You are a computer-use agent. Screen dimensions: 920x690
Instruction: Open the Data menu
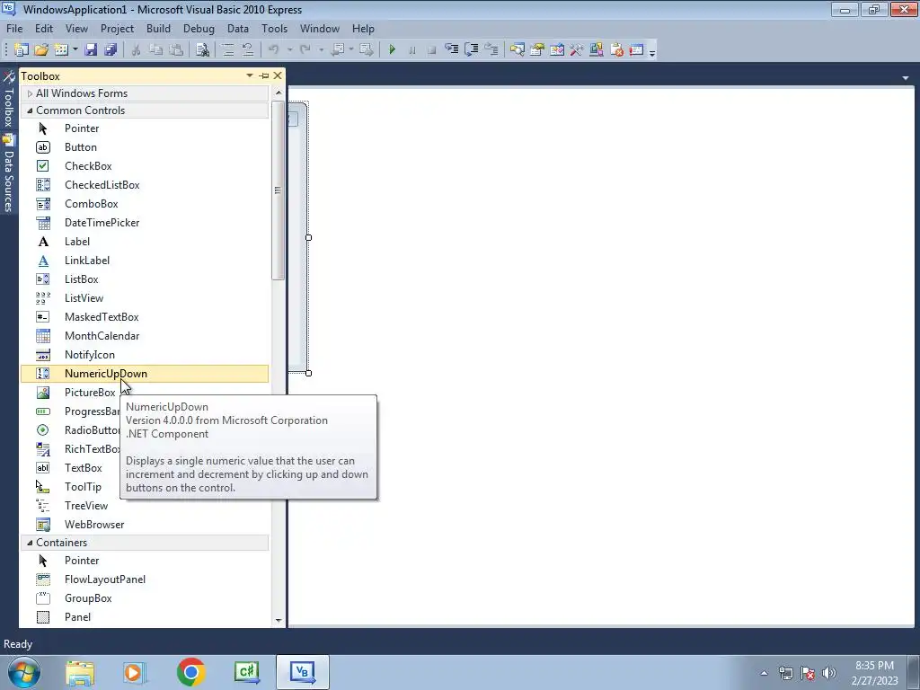(237, 28)
